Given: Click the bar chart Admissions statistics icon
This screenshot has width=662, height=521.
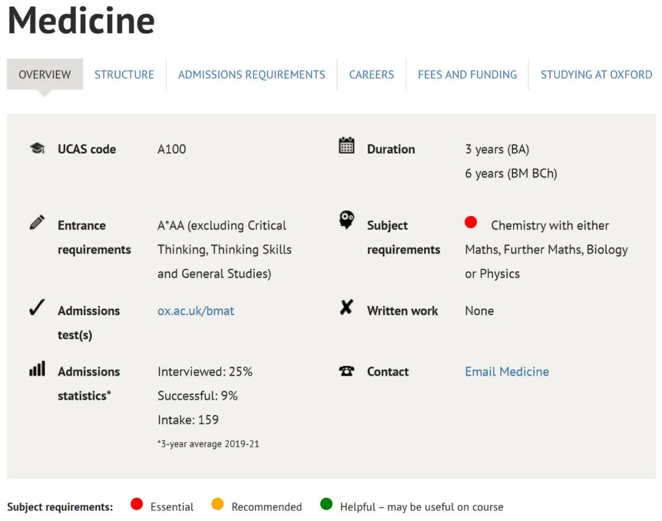Looking at the screenshot, I should point(37,369).
